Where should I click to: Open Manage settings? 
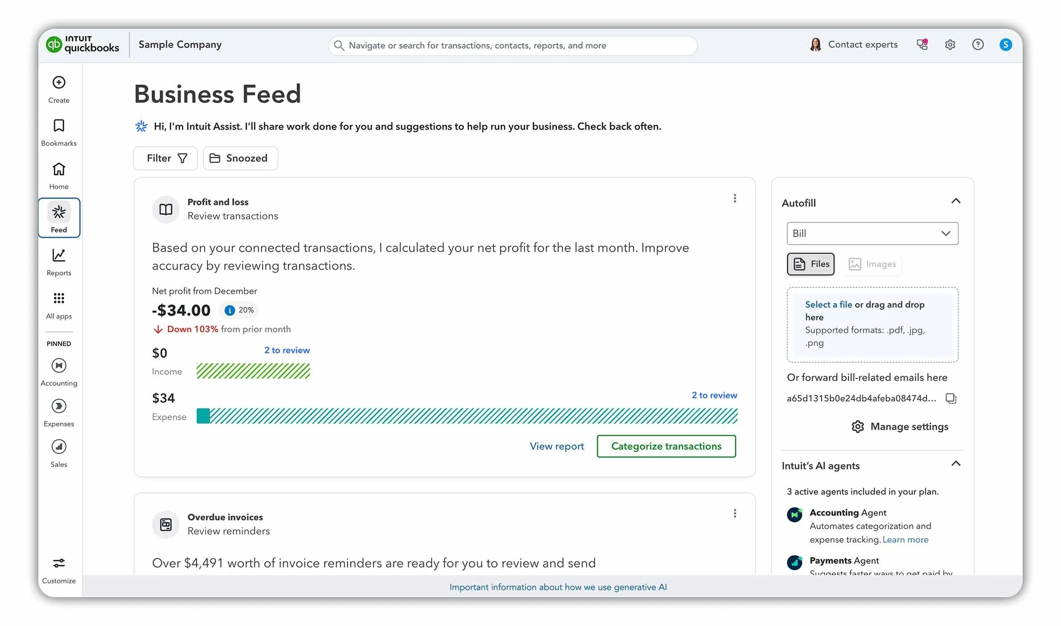[900, 426]
